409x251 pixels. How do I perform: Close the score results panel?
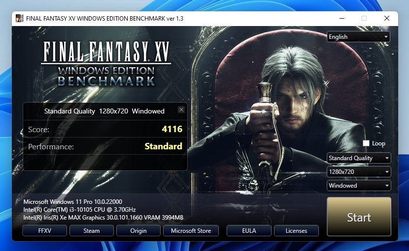181,110
